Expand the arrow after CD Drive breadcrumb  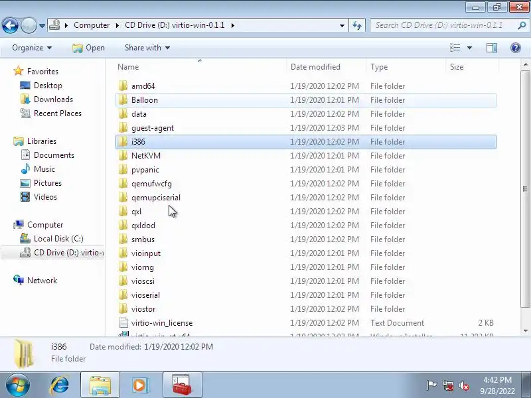(x=233, y=25)
